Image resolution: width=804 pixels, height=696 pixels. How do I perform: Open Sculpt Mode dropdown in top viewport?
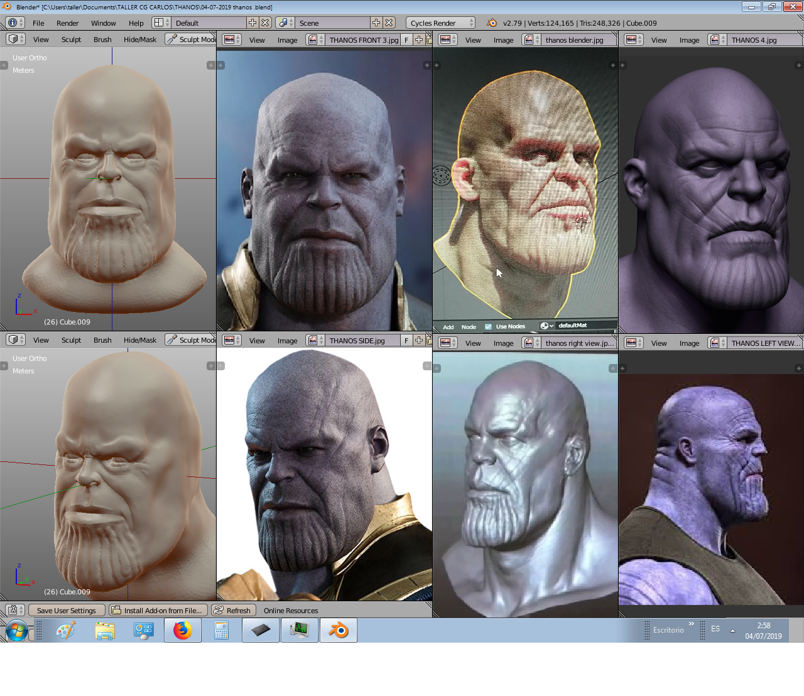(x=191, y=39)
